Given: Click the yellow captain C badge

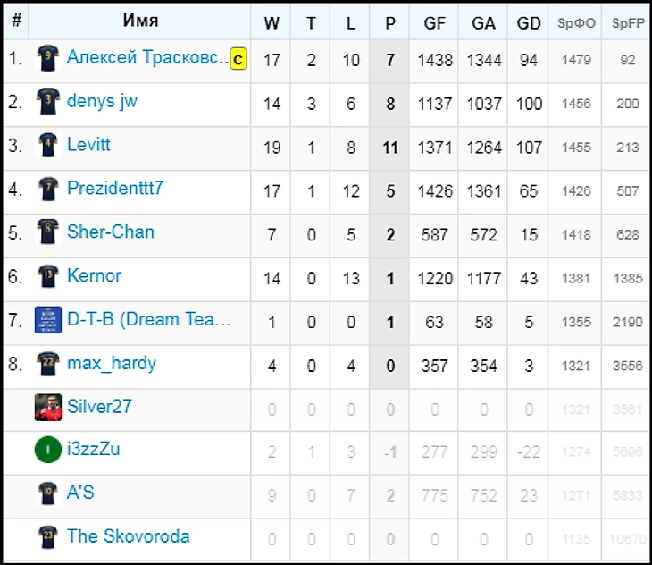Looking at the screenshot, I should coord(238,60).
